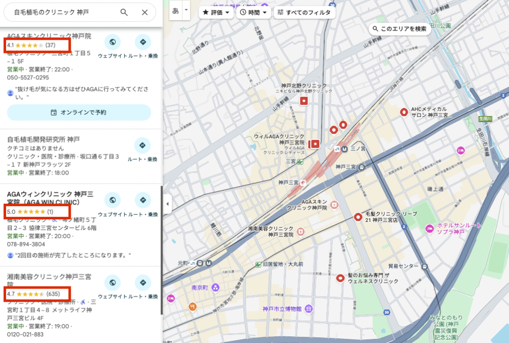Click the search magnifier icon
The image size is (509, 343).
point(124,11)
